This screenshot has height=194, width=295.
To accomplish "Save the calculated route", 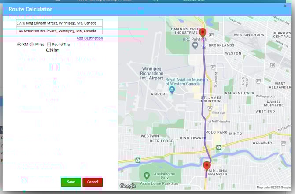I will 71,182.
